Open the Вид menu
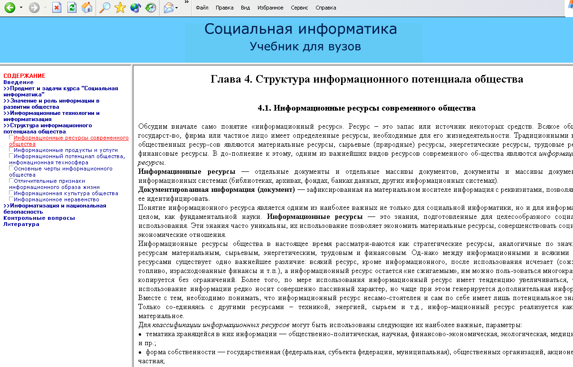The width and height of the screenshot is (573, 367). [245, 8]
